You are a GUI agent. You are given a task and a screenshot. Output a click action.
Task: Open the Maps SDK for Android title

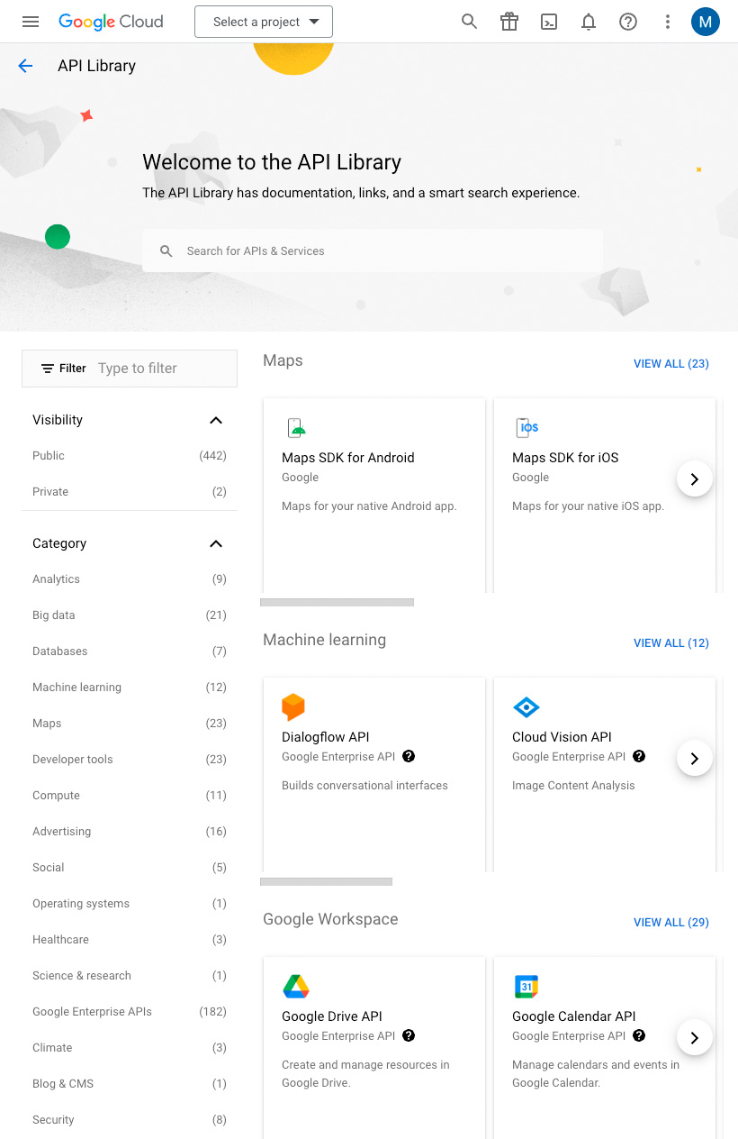pos(348,458)
